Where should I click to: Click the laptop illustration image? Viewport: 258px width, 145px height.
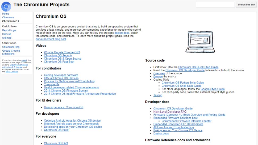tap(200, 42)
